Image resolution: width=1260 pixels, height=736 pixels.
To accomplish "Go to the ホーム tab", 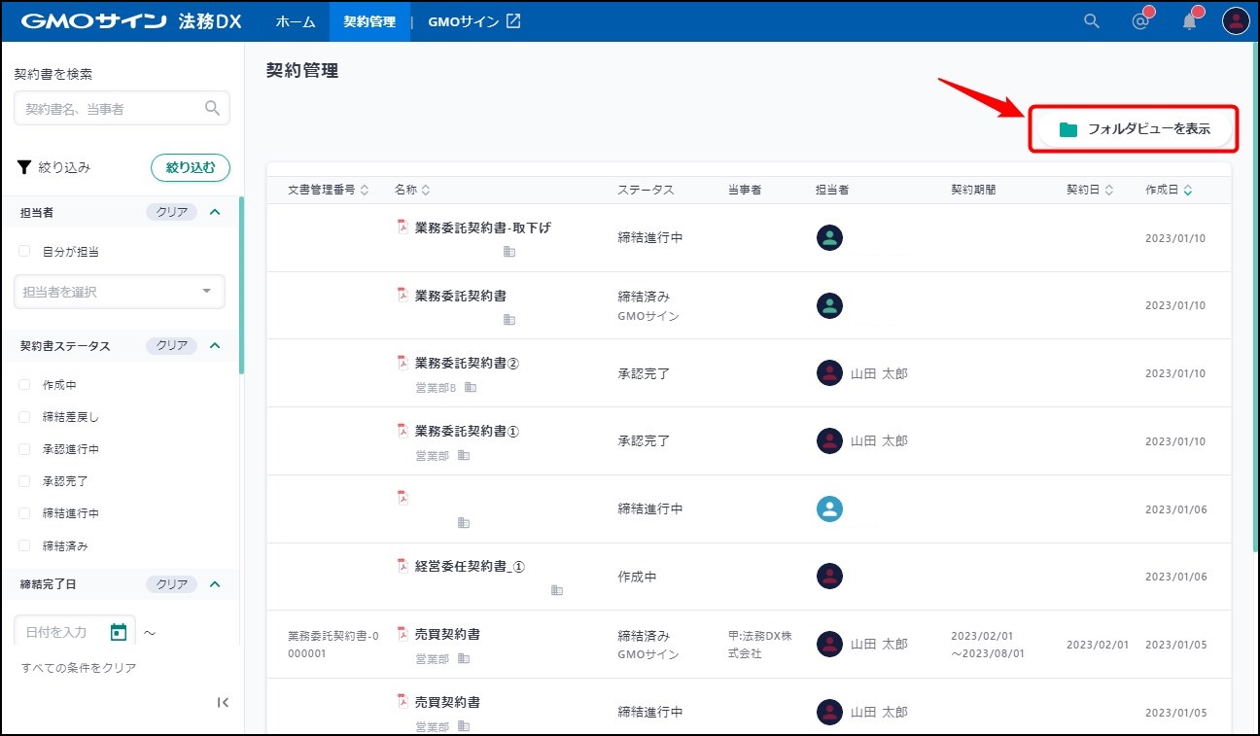I will point(295,21).
